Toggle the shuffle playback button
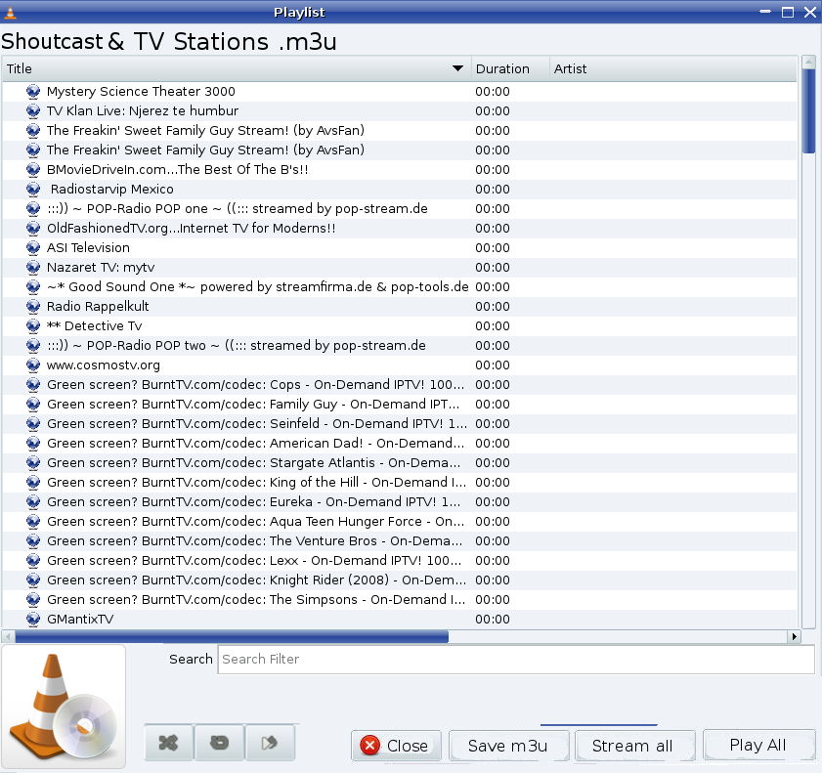 point(168,744)
